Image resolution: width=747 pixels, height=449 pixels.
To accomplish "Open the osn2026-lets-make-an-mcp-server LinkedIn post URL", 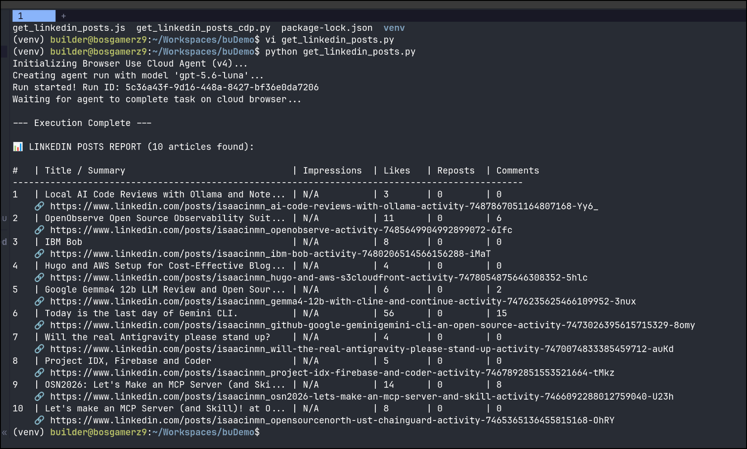I will click(x=362, y=396).
